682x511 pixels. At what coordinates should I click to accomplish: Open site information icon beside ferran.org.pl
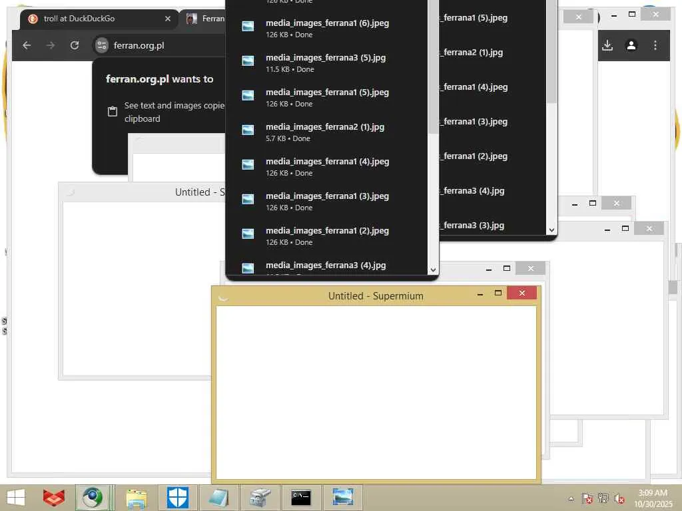click(101, 45)
